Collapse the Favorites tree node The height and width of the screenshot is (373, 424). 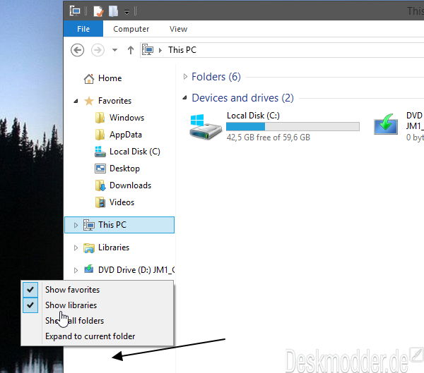click(x=76, y=101)
